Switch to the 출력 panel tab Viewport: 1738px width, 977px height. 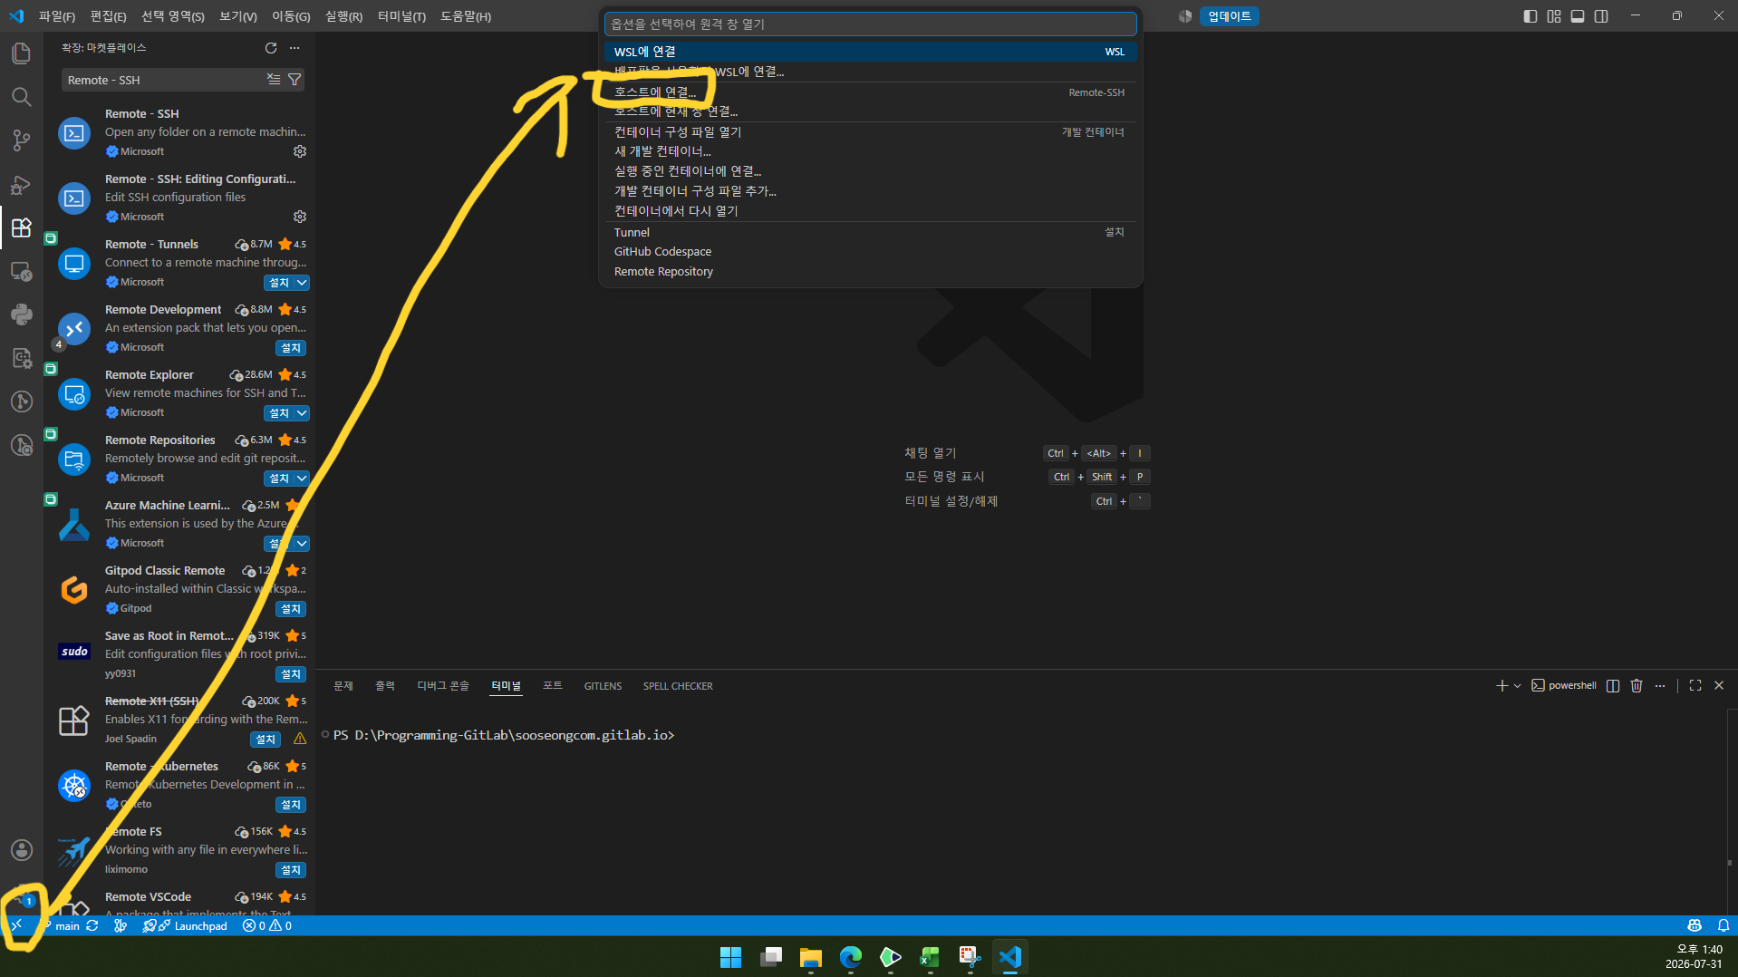click(385, 686)
